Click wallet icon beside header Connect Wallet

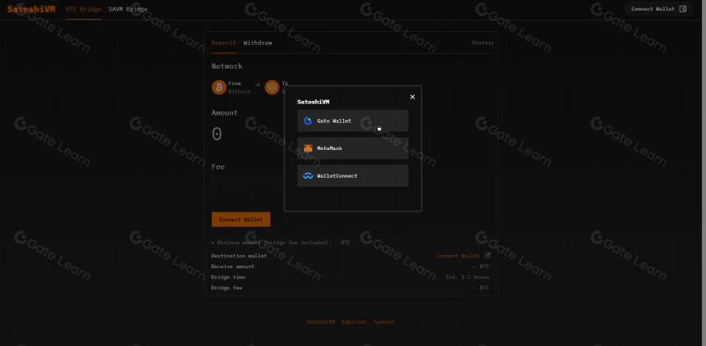click(682, 9)
